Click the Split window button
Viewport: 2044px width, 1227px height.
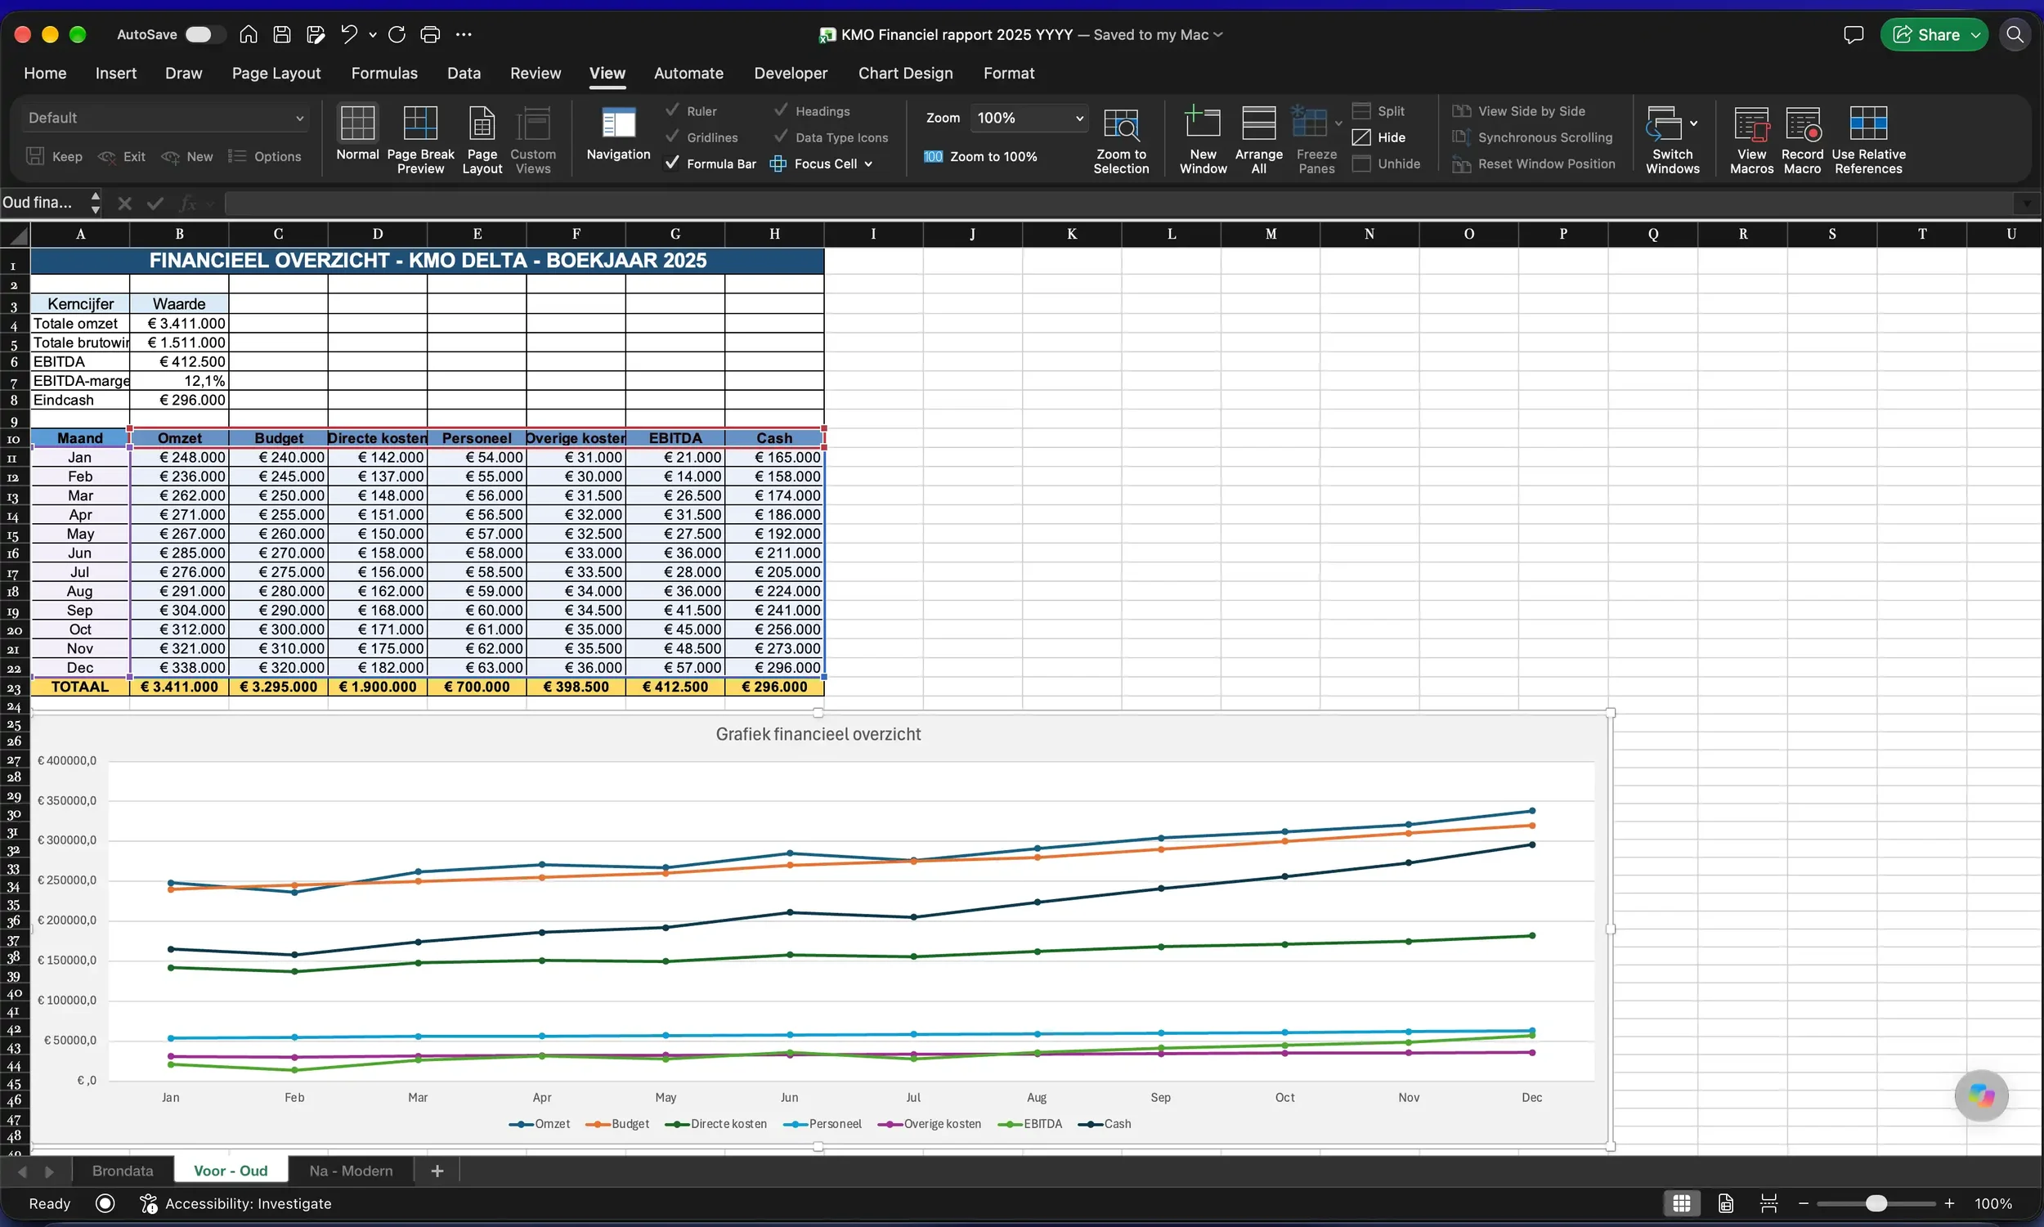(x=1378, y=111)
